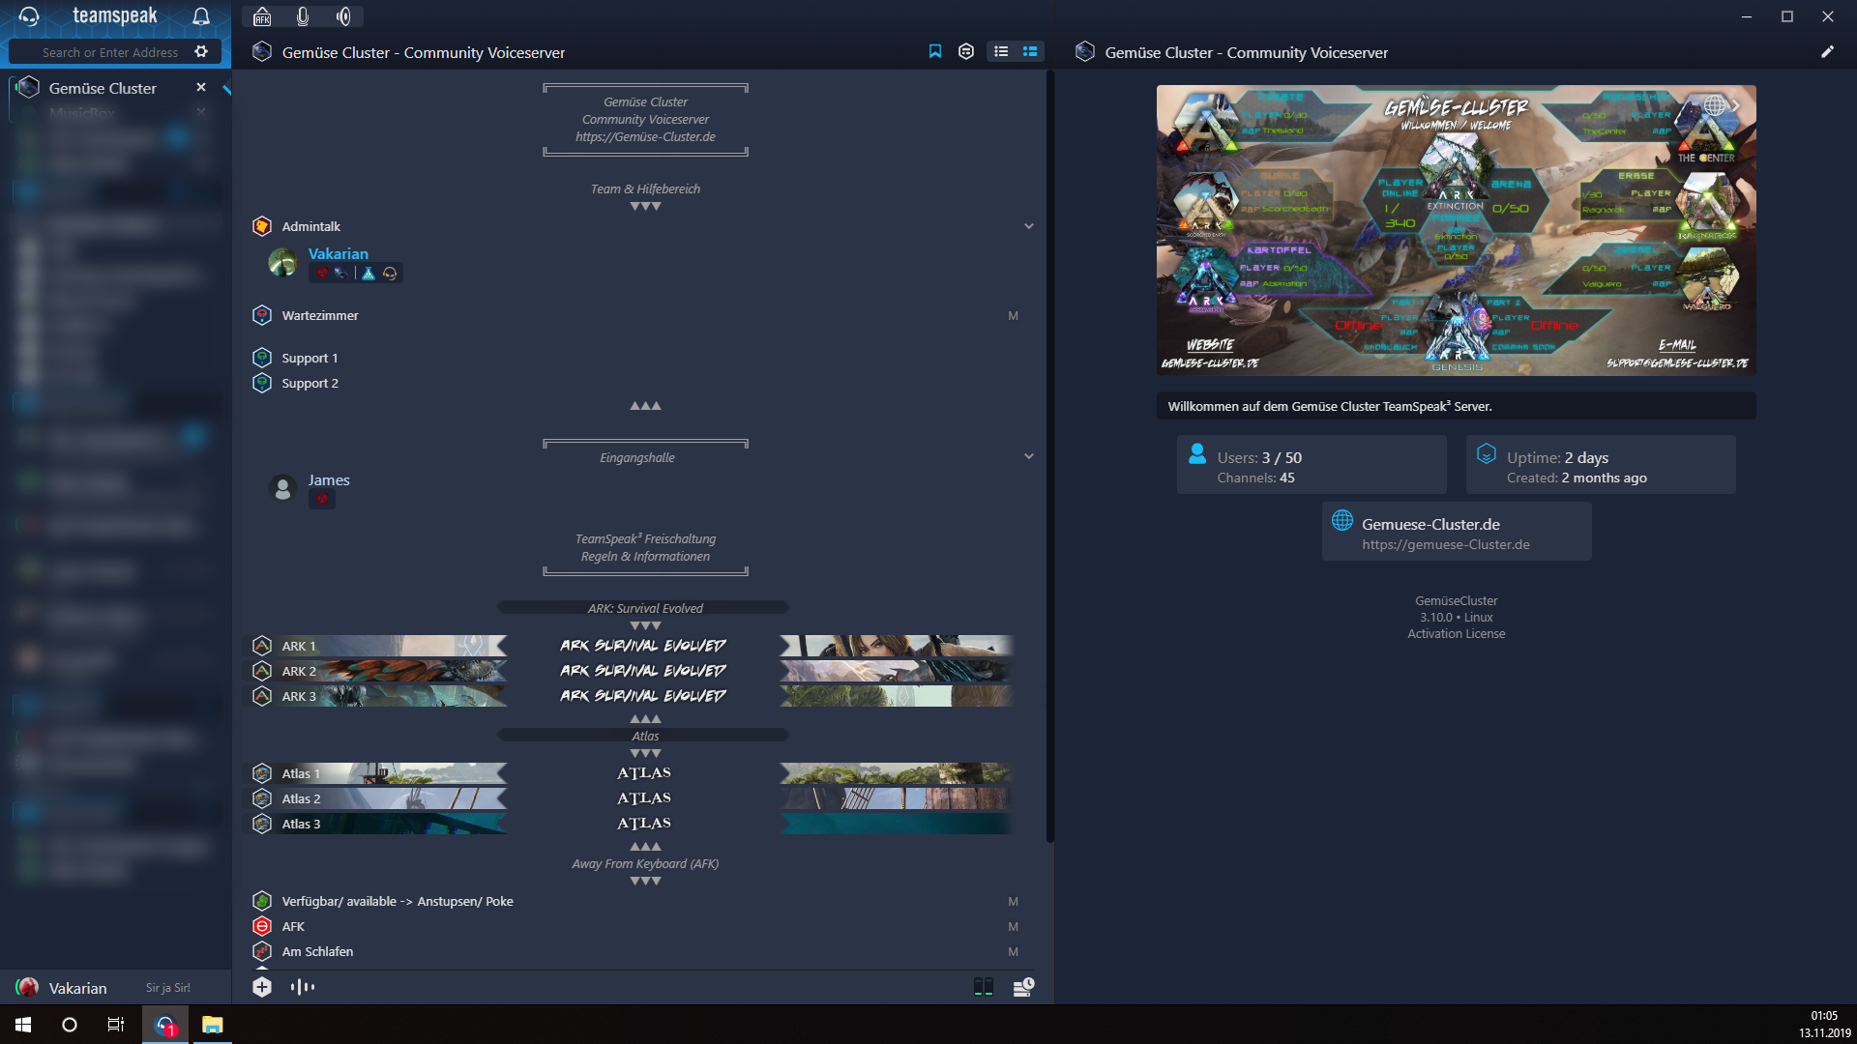The width and height of the screenshot is (1857, 1044).
Task: Click the Search or Enter Address field
Action: coord(109,52)
